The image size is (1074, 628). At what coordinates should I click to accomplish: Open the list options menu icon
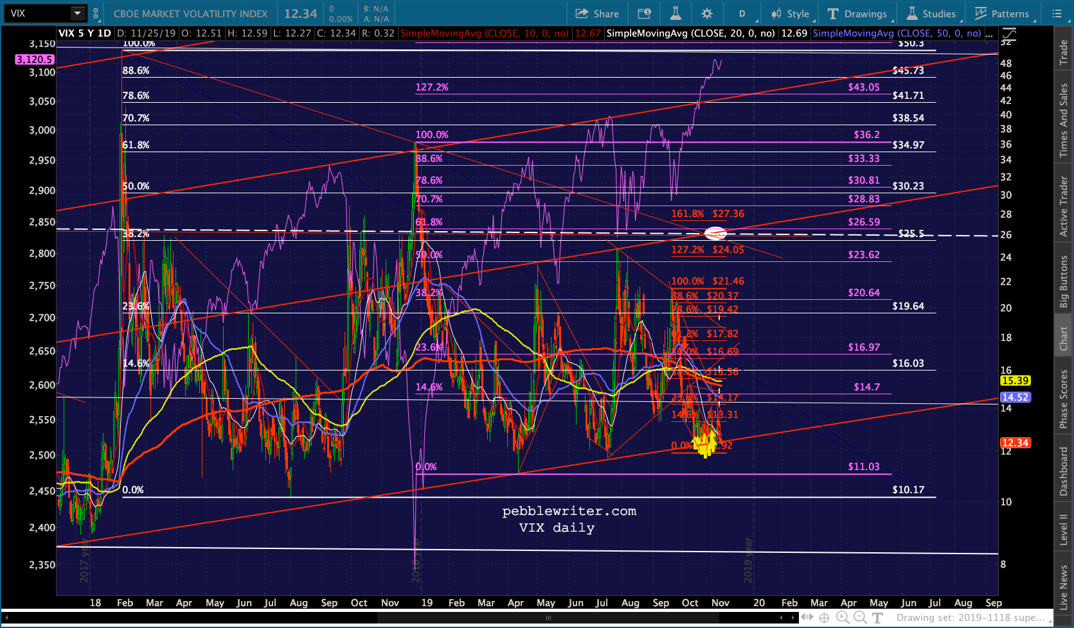[x=1057, y=13]
